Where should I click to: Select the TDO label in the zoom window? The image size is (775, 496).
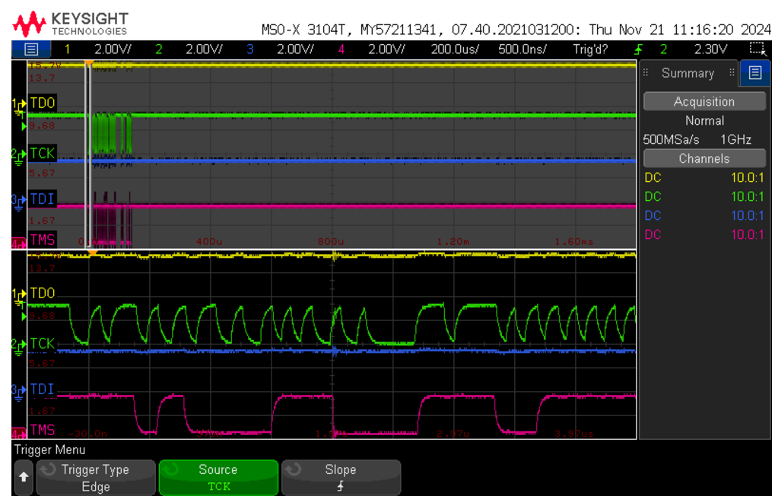[x=43, y=293]
